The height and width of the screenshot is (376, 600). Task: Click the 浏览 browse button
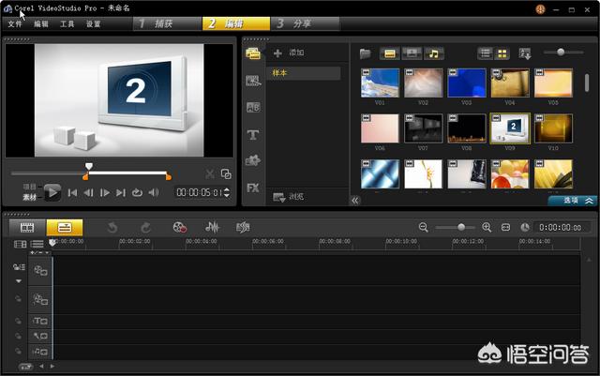[289, 197]
